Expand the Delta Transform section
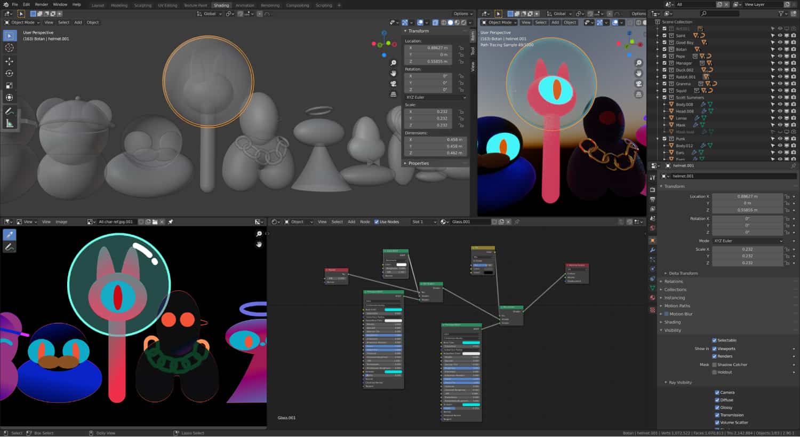The image size is (800, 437). point(683,273)
